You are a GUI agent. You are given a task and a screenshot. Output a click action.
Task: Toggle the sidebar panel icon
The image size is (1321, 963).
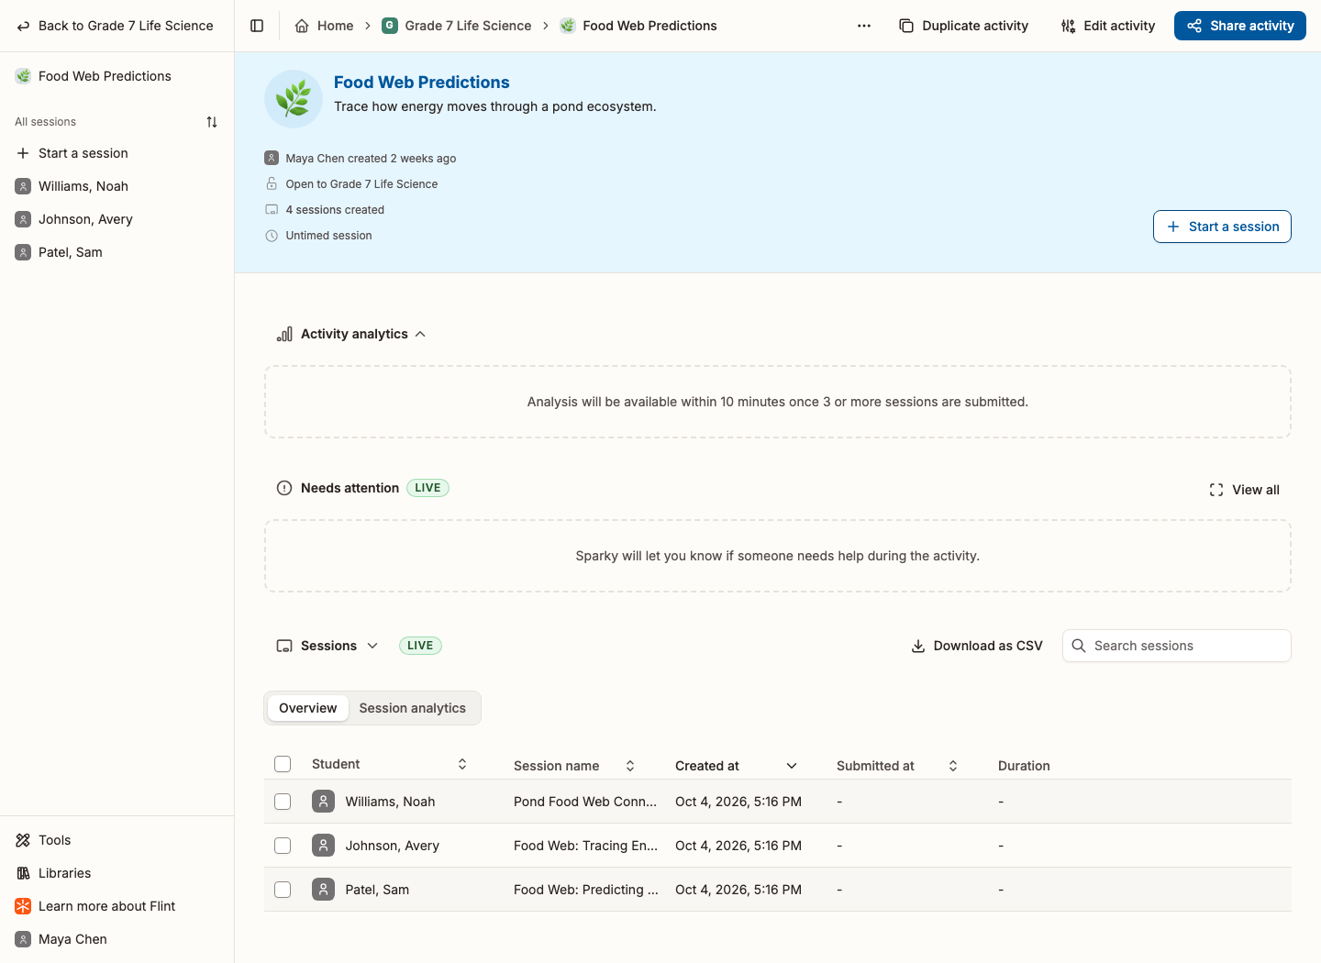click(257, 26)
